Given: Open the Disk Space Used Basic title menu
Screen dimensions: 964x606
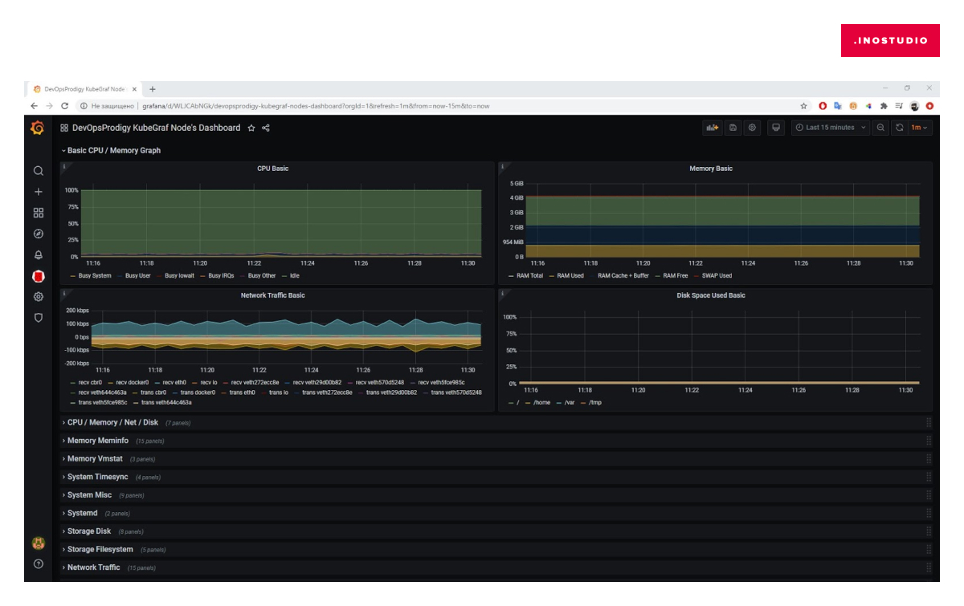Looking at the screenshot, I should [711, 295].
